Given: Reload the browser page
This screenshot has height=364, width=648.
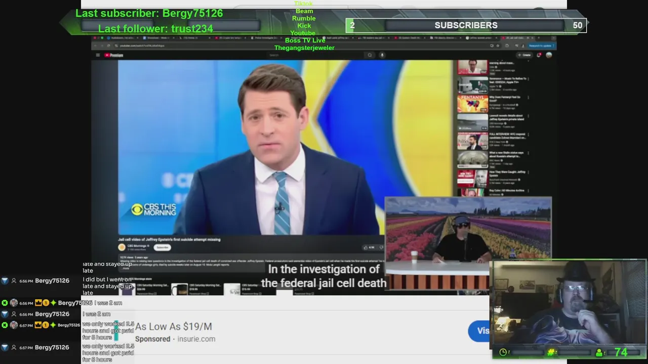Looking at the screenshot, I should (x=108, y=45).
